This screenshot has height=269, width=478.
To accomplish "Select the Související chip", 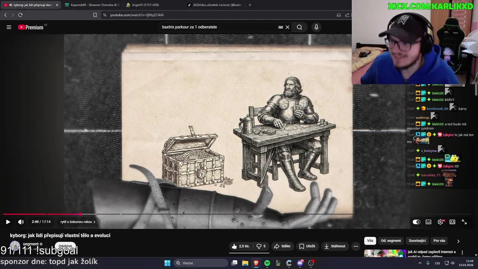I will click(417, 241).
